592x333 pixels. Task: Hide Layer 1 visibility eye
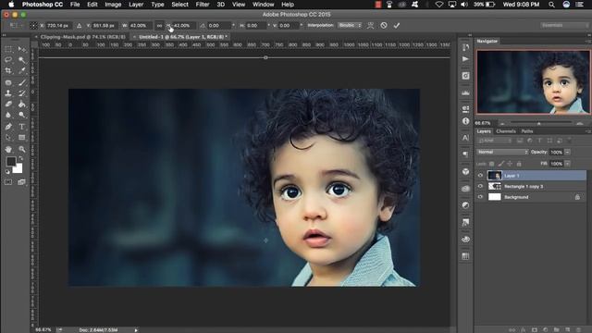(480, 175)
